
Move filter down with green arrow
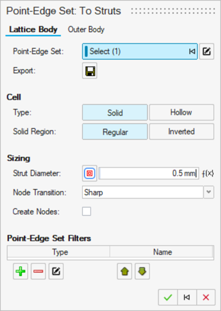tap(142, 271)
